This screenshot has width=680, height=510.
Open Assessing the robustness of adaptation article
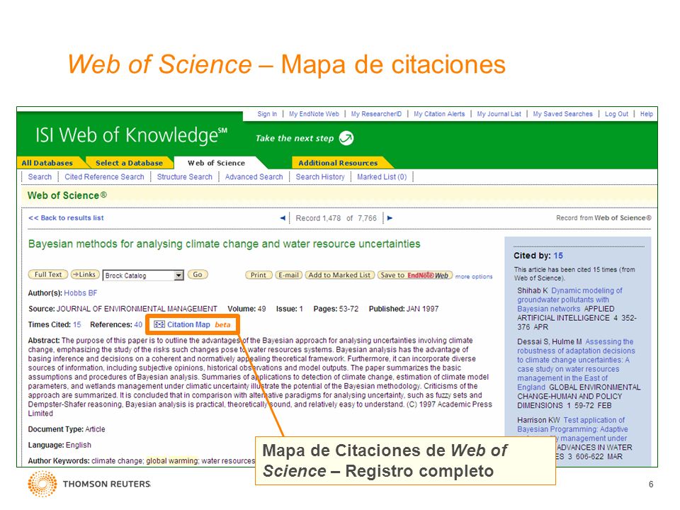click(576, 364)
